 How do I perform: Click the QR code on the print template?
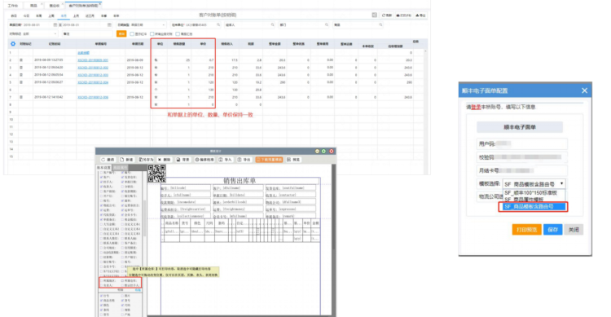[x=156, y=174]
